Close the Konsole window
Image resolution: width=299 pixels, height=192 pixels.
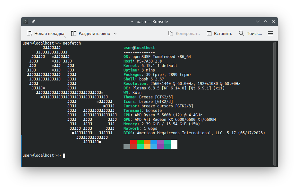(x=273, y=21)
